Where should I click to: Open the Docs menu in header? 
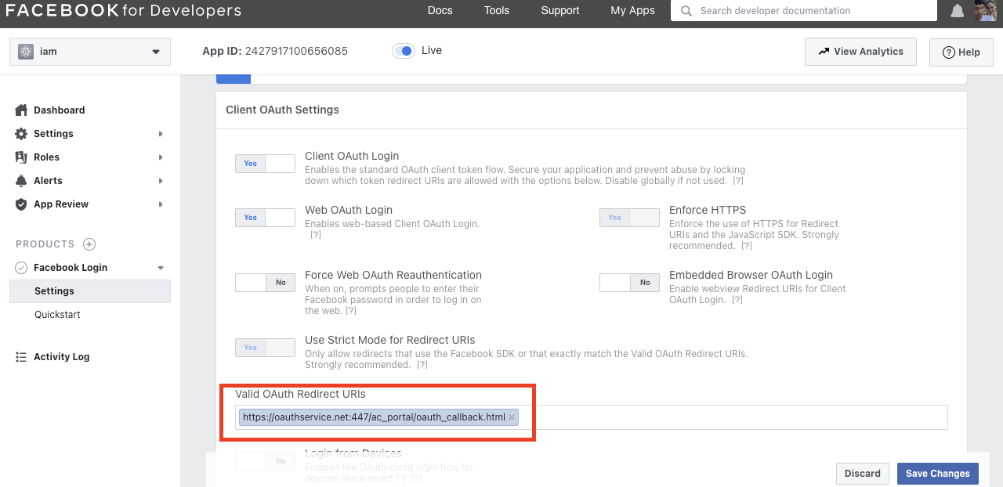point(440,11)
